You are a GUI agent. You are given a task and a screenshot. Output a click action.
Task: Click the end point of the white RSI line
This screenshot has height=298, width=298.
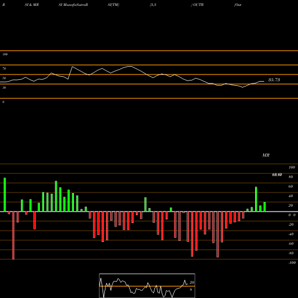coord(264,81)
